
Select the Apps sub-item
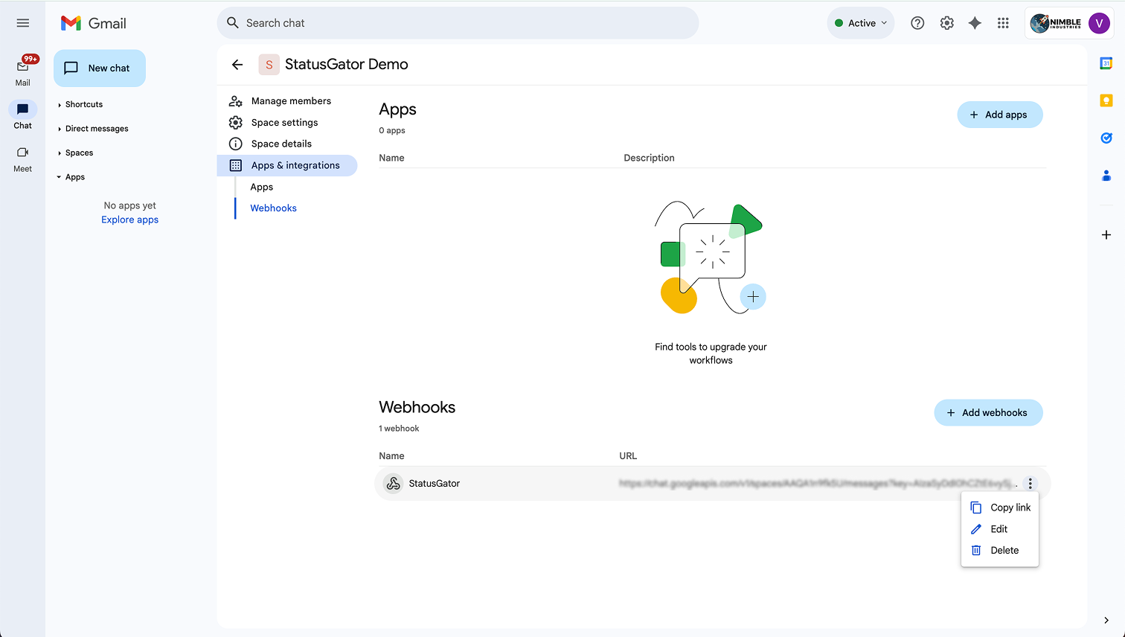point(262,187)
